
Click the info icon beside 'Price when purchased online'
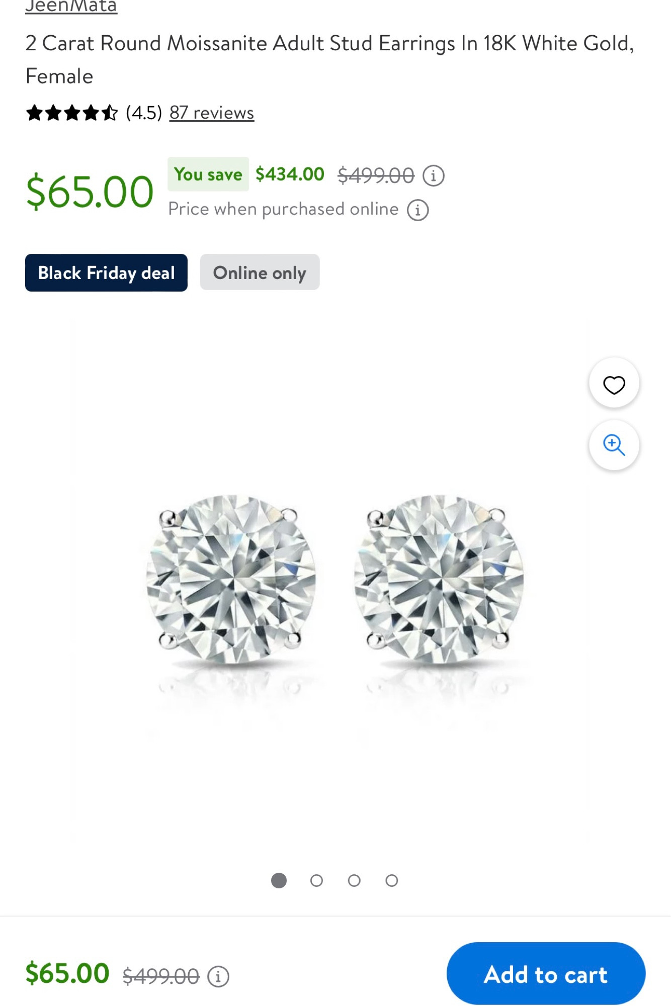coord(419,210)
